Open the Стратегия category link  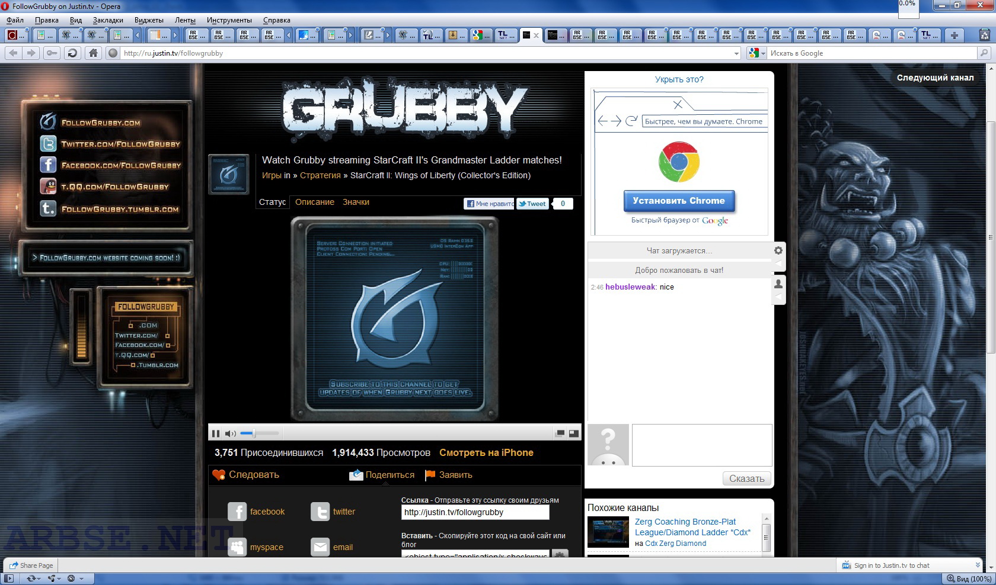[320, 175]
